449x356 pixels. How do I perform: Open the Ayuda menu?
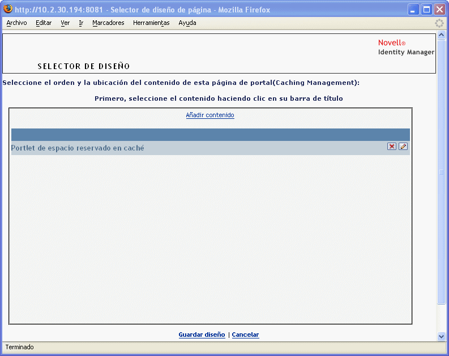[187, 23]
